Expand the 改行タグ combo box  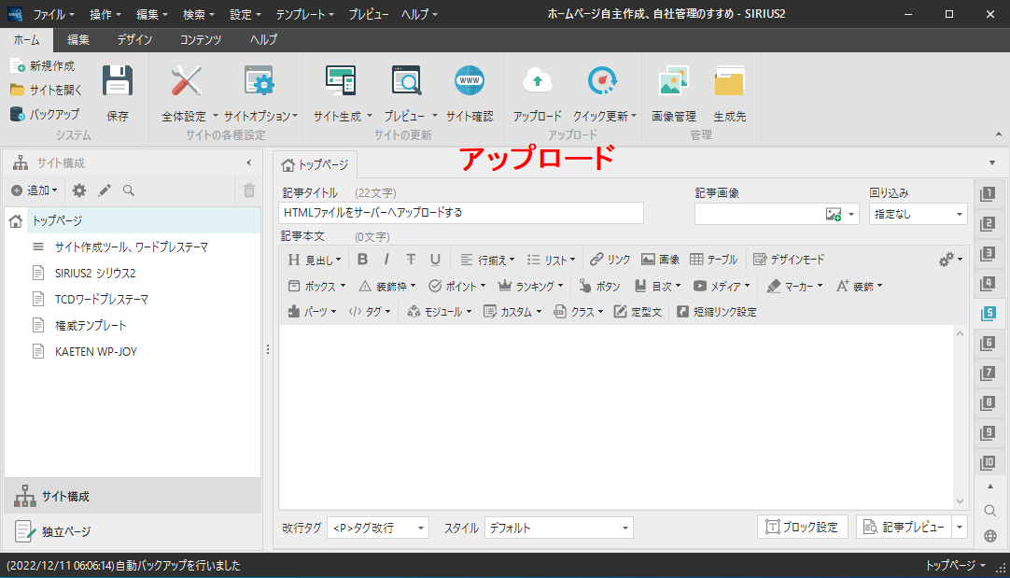(x=378, y=528)
